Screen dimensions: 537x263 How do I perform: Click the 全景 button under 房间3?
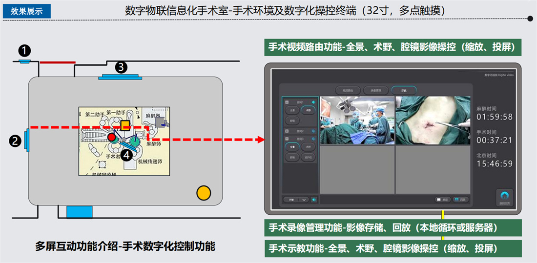pos(292,147)
